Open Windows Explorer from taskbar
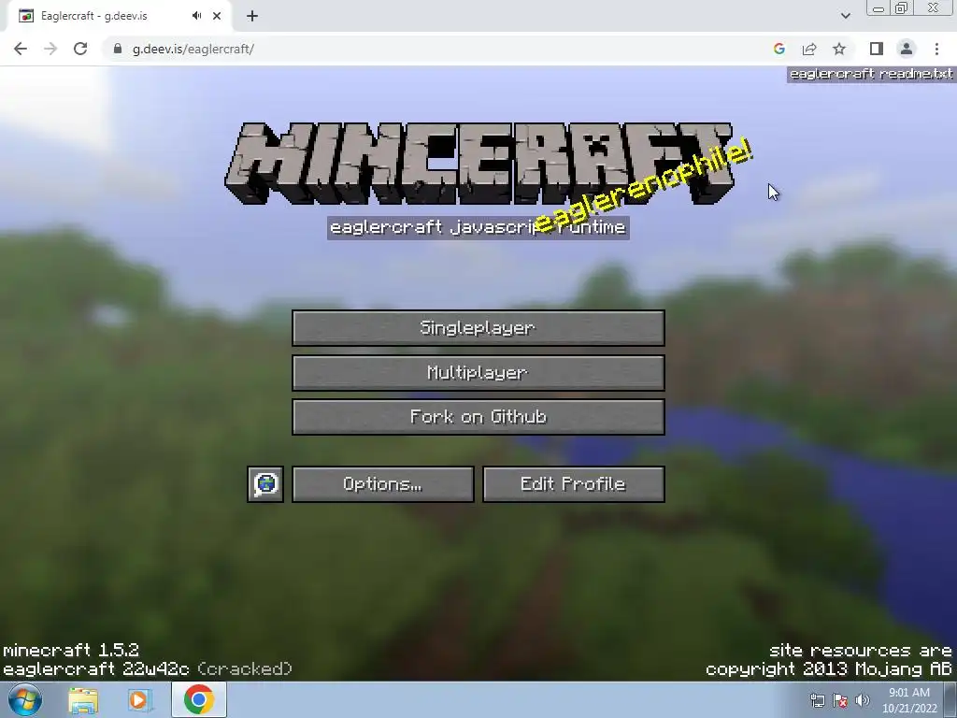This screenshot has height=718, width=957. tap(83, 700)
